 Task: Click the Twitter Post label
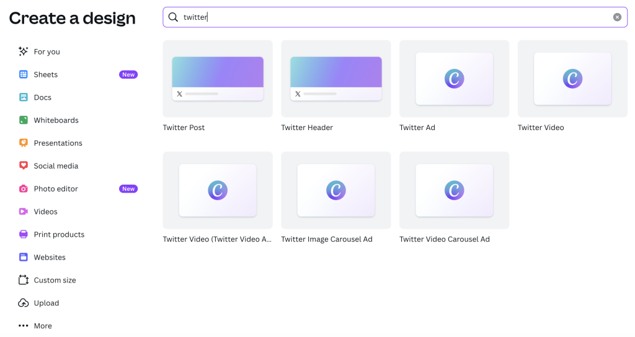pos(184,128)
